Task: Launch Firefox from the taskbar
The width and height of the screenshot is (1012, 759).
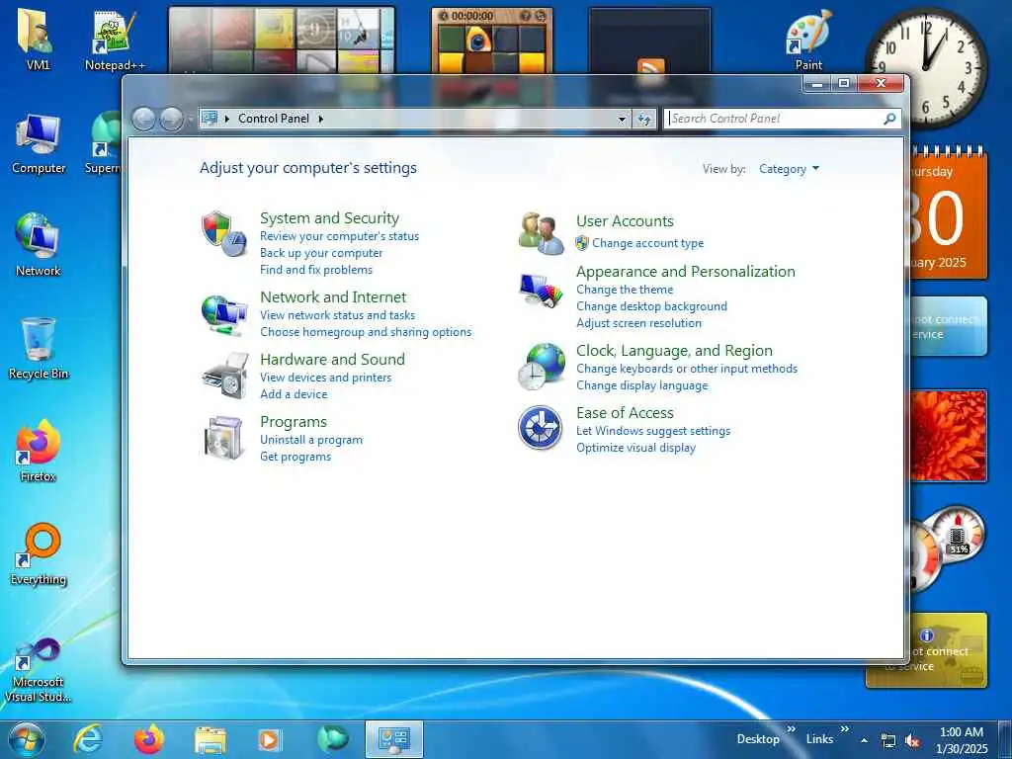Action: pyautogui.click(x=149, y=739)
